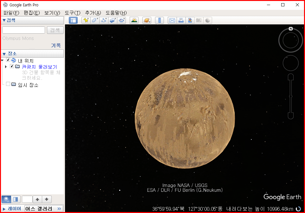Click the Print icon
The height and width of the screenshot is (213, 305).
181,20
